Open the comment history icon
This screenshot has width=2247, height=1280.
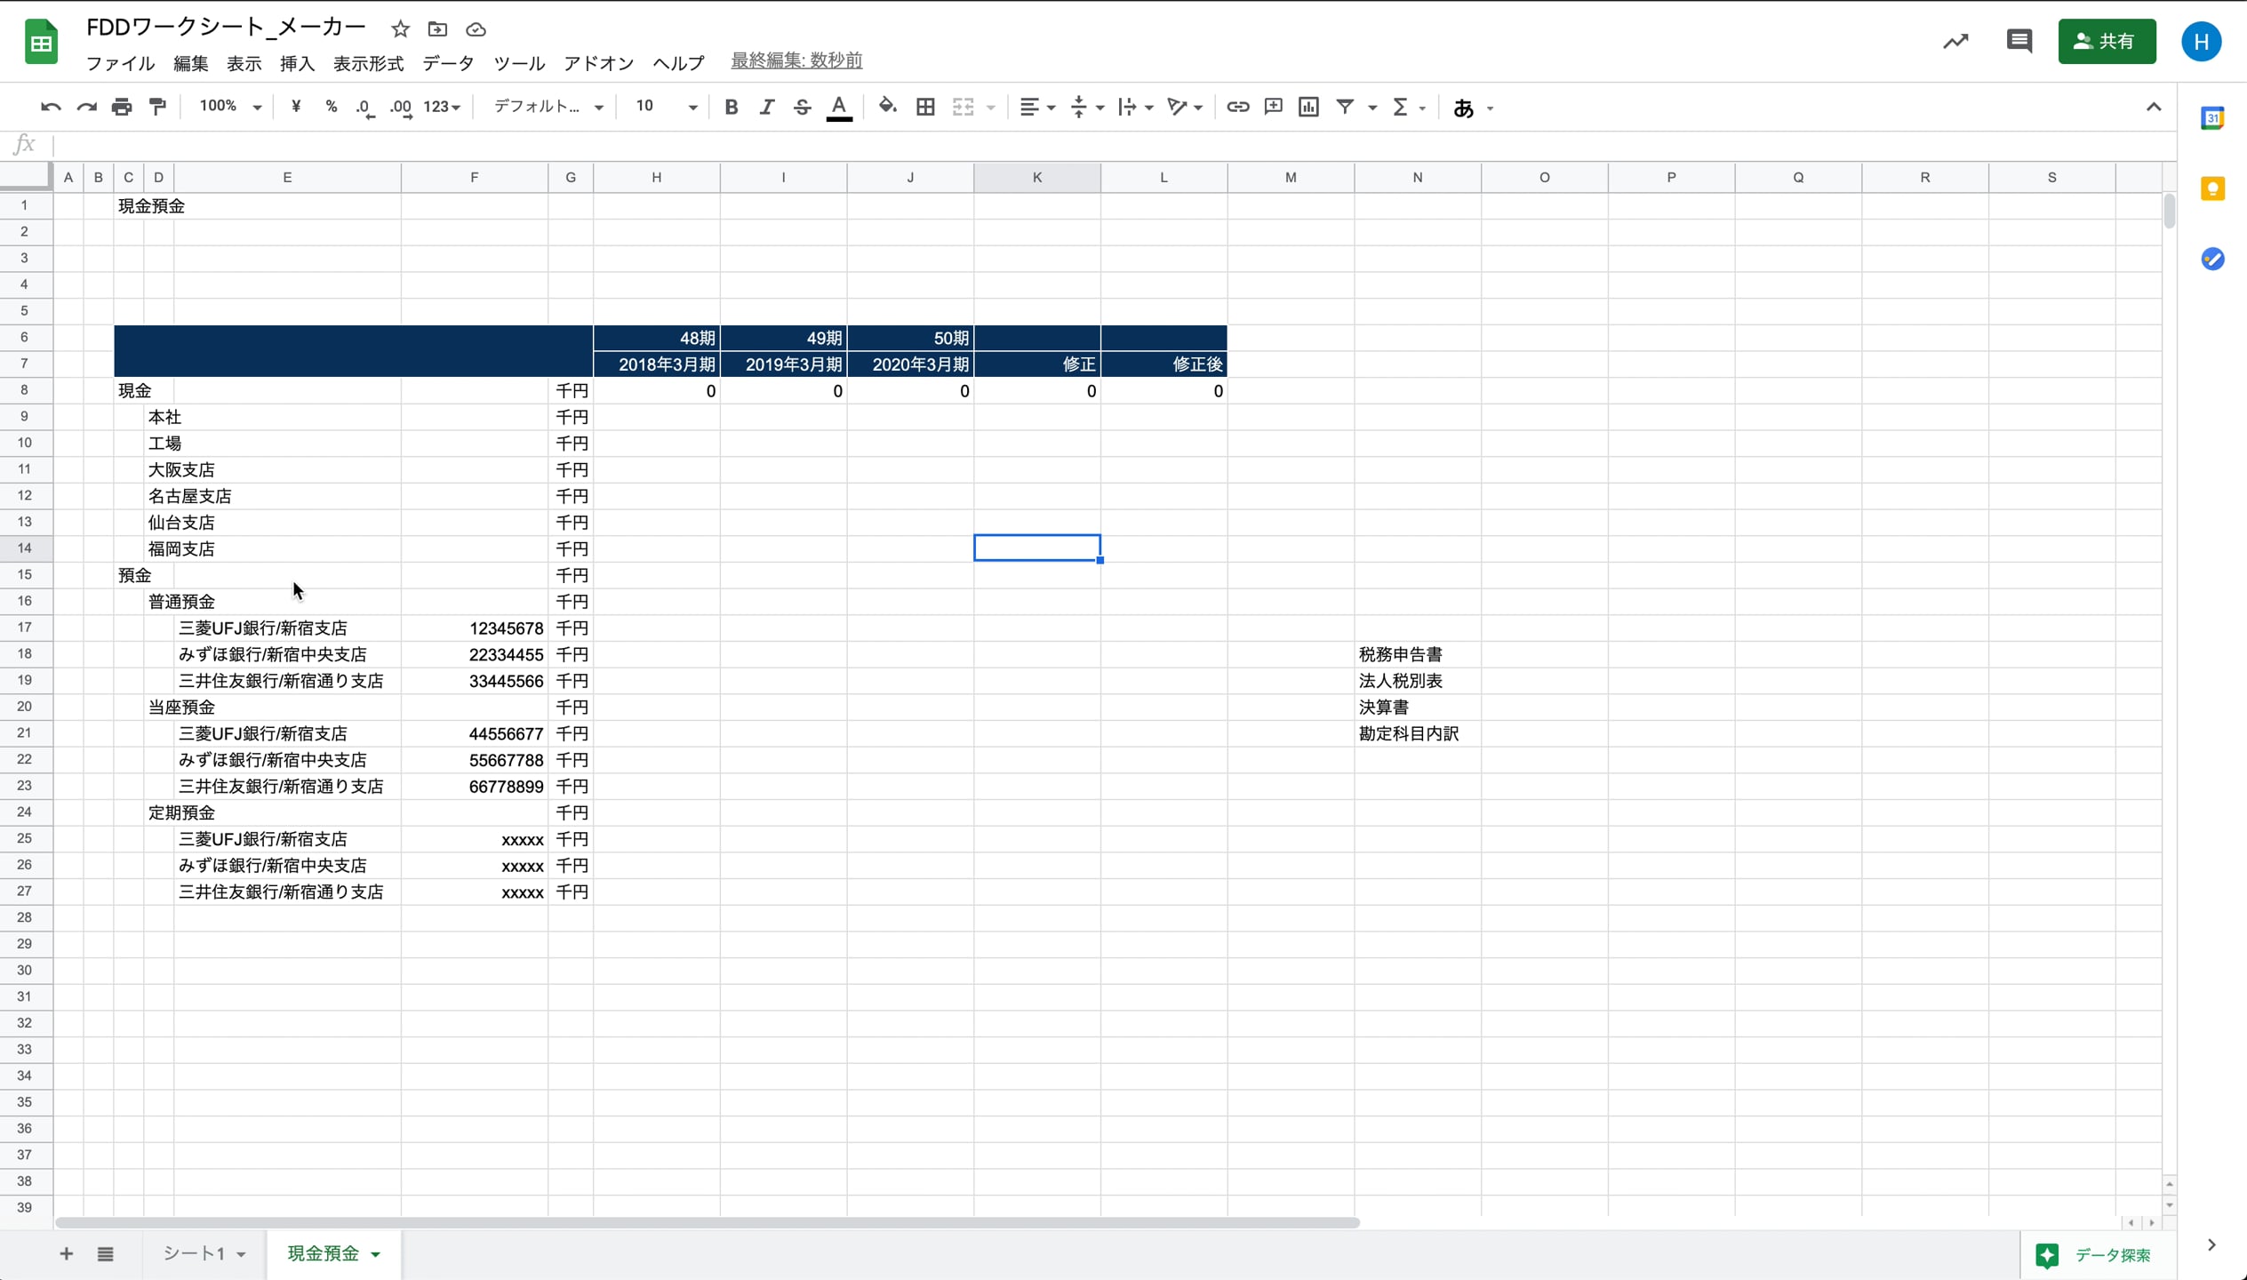pos(2019,41)
